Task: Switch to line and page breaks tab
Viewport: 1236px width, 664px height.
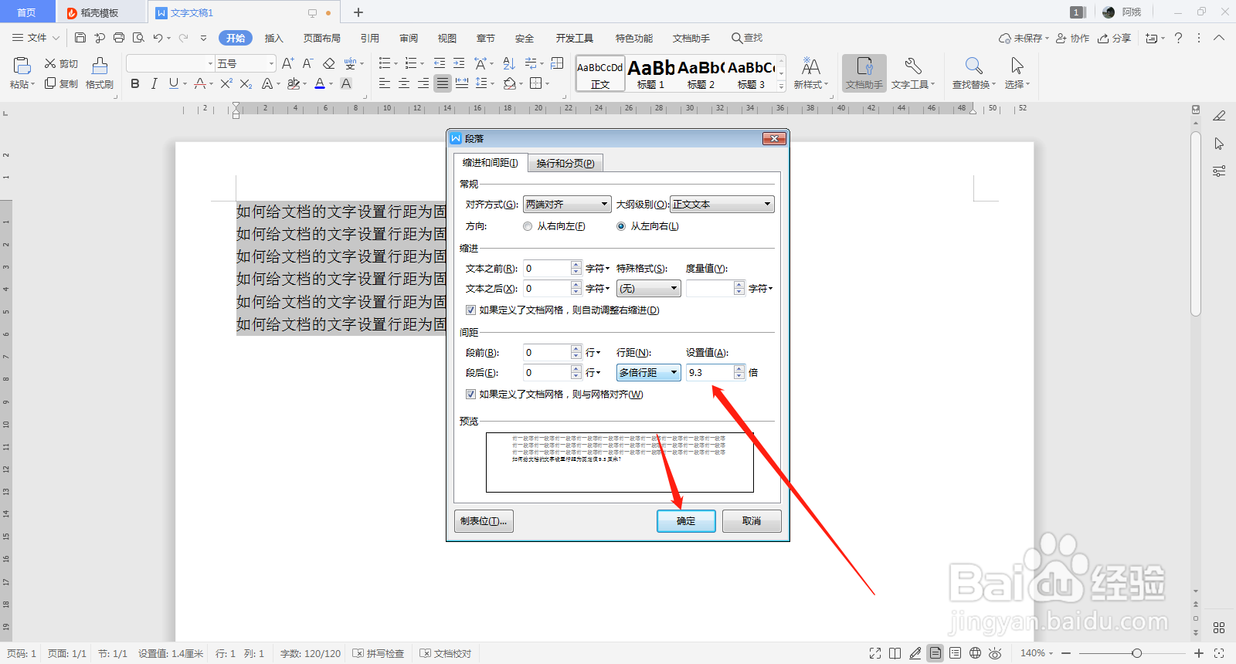Action: tap(565, 163)
